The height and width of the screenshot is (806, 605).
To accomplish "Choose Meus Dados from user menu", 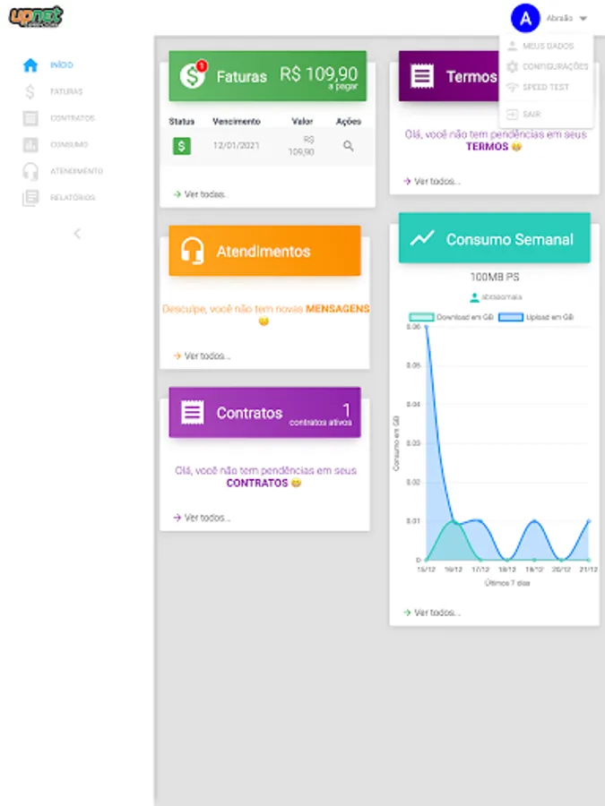I will (x=548, y=47).
